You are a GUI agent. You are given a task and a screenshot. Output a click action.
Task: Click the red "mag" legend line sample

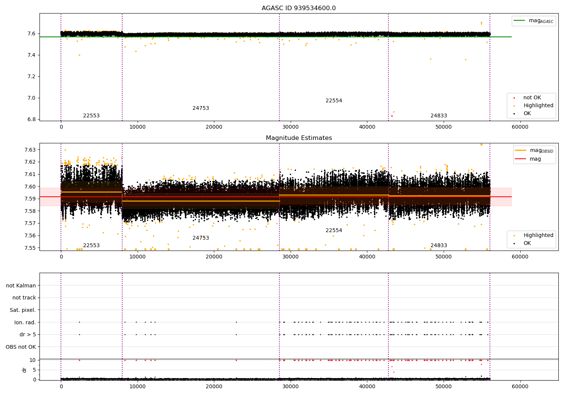[x=521, y=159]
